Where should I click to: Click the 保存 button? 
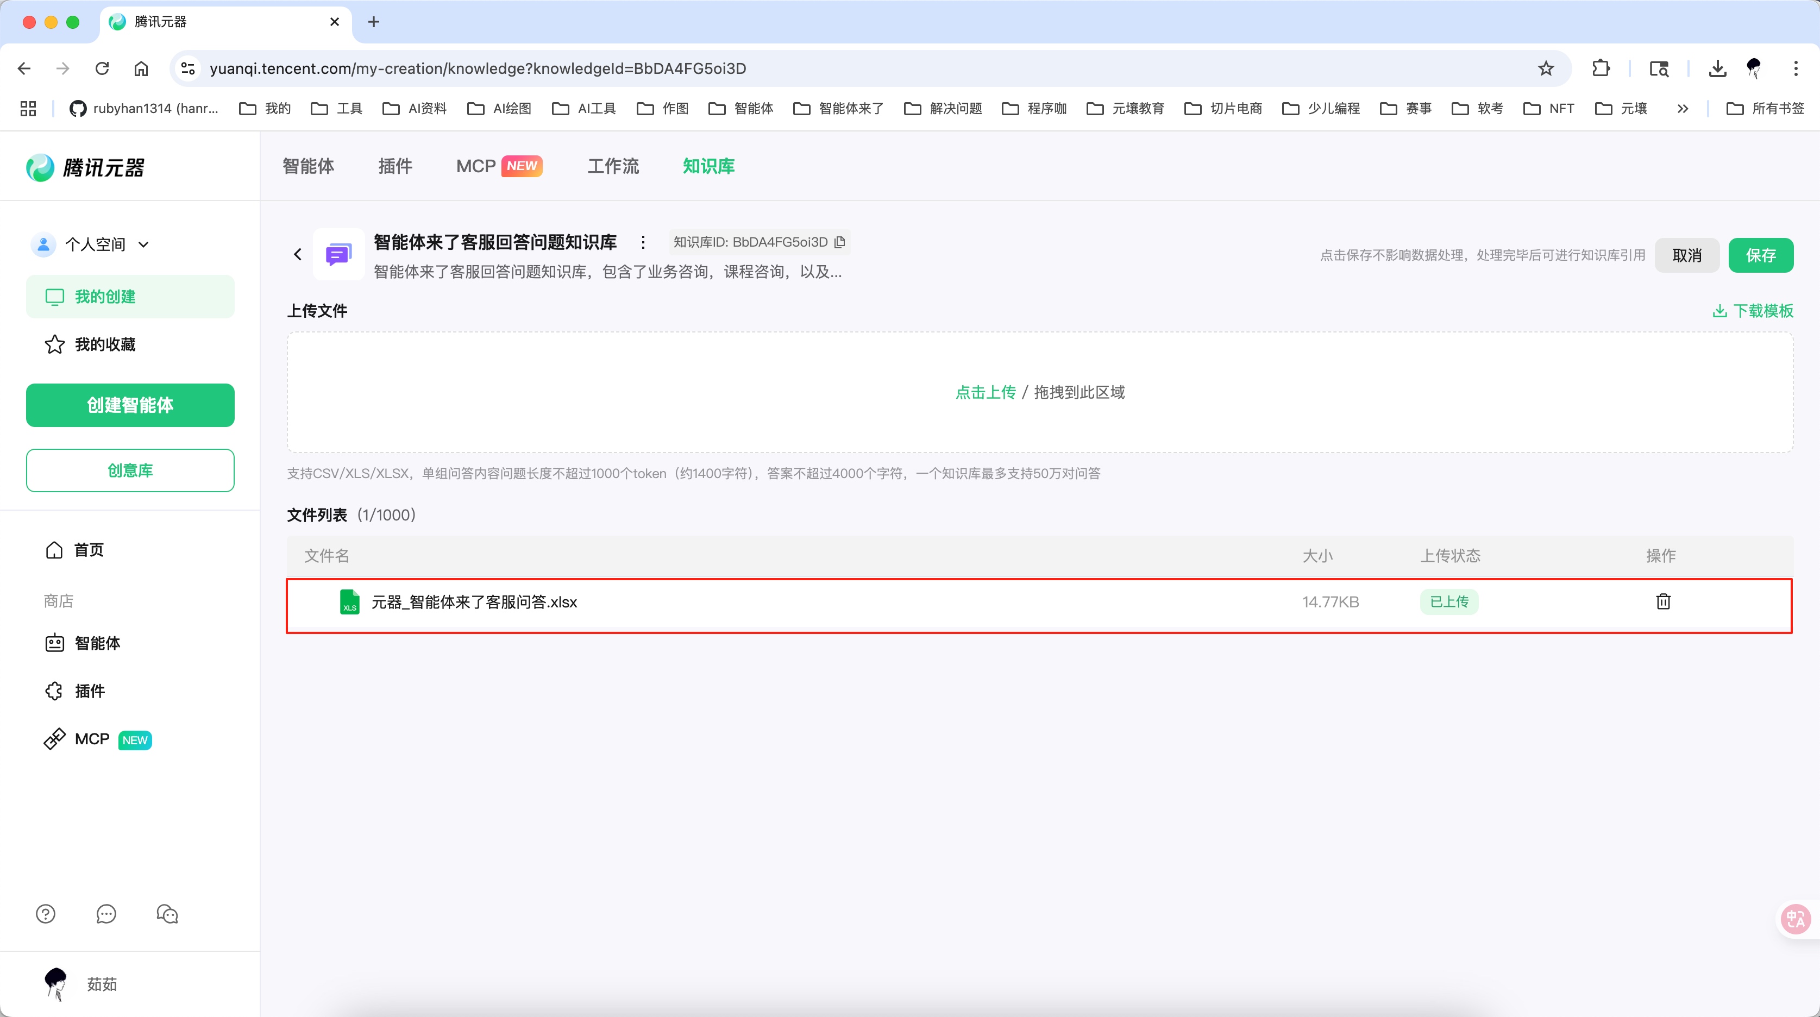pyautogui.click(x=1761, y=255)
